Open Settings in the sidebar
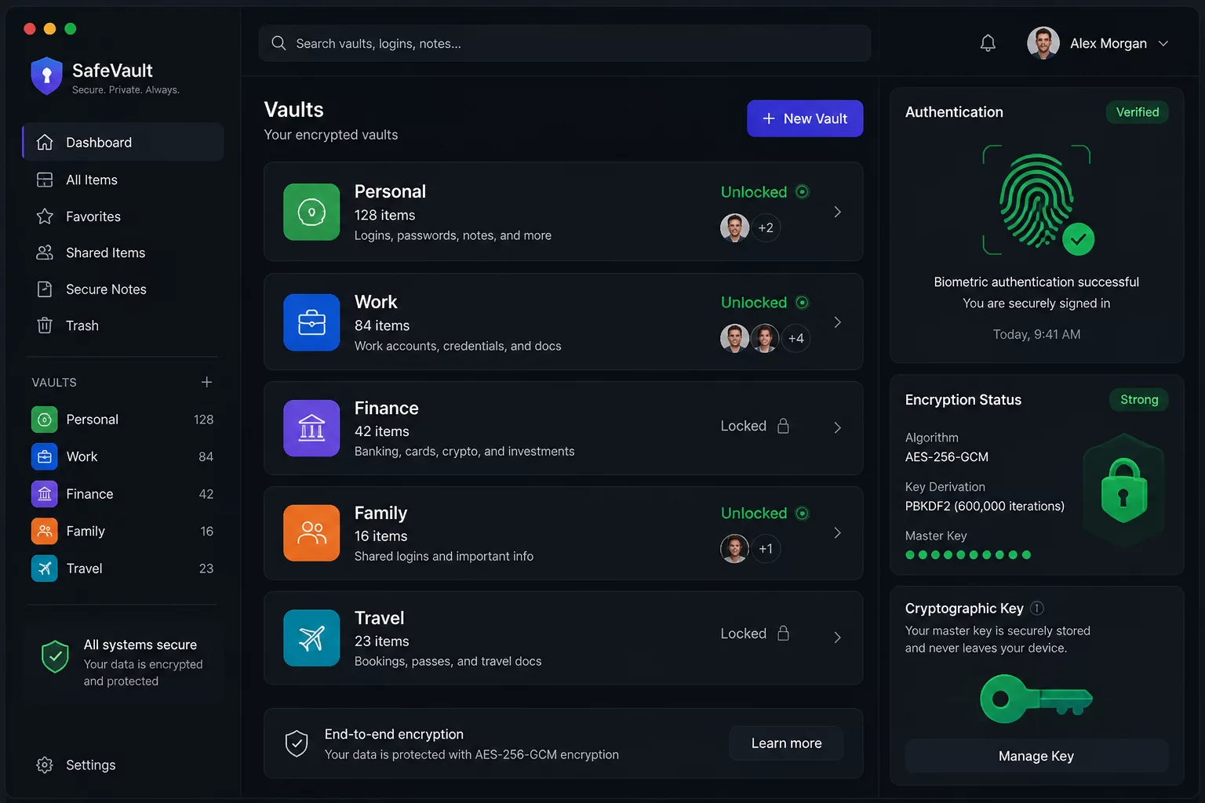 pos(76,765)
